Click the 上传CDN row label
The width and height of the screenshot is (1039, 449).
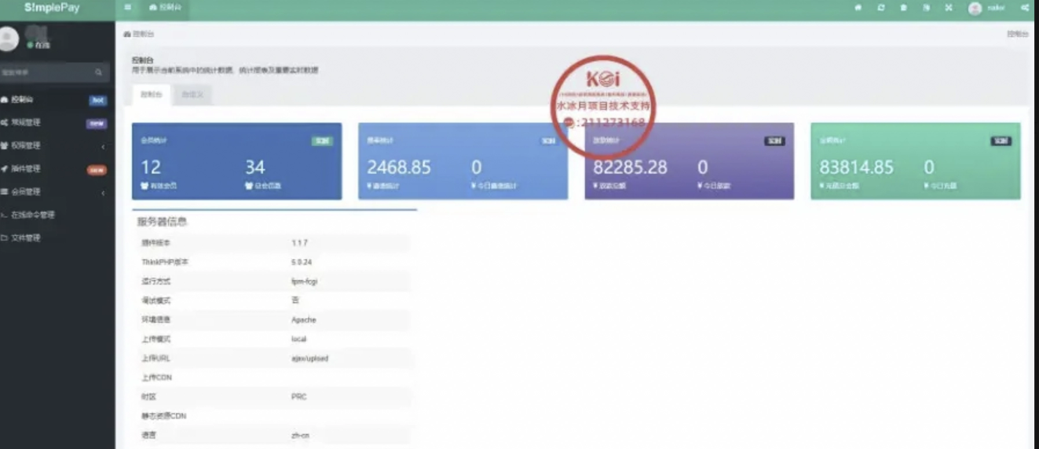pos(156,378)
